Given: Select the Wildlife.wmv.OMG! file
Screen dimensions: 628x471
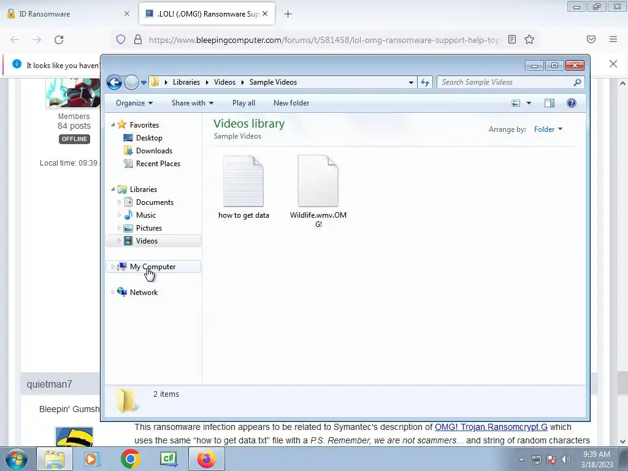Looking at the screenshot, I should [x=318, y=191].
